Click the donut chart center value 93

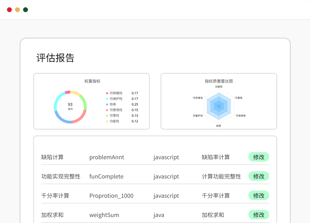[70, 105]
